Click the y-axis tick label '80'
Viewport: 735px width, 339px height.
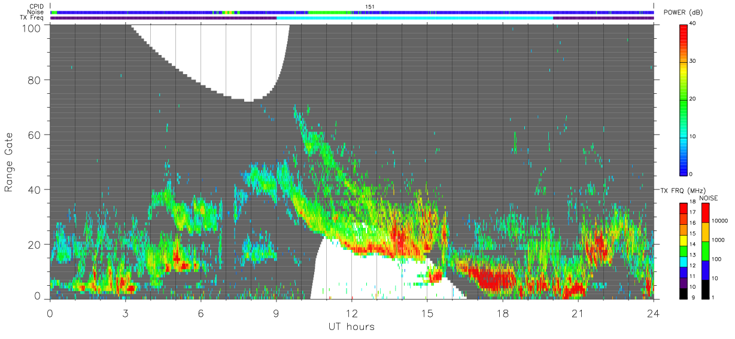[35, 80]
